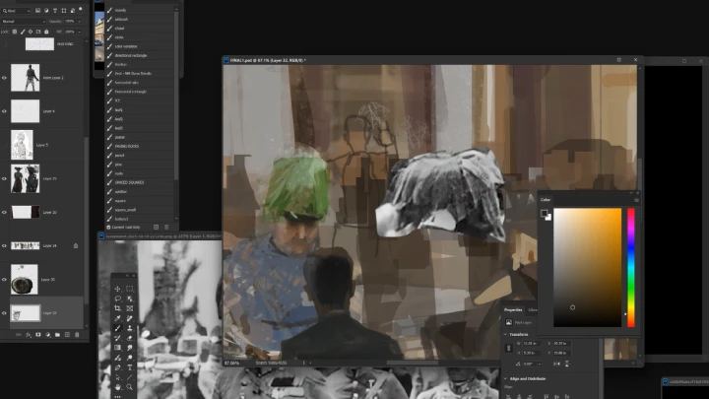Click the background color swatch

tap(548, 218)
